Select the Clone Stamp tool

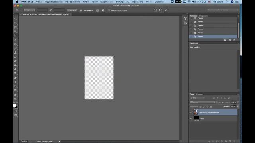point(15,52)
